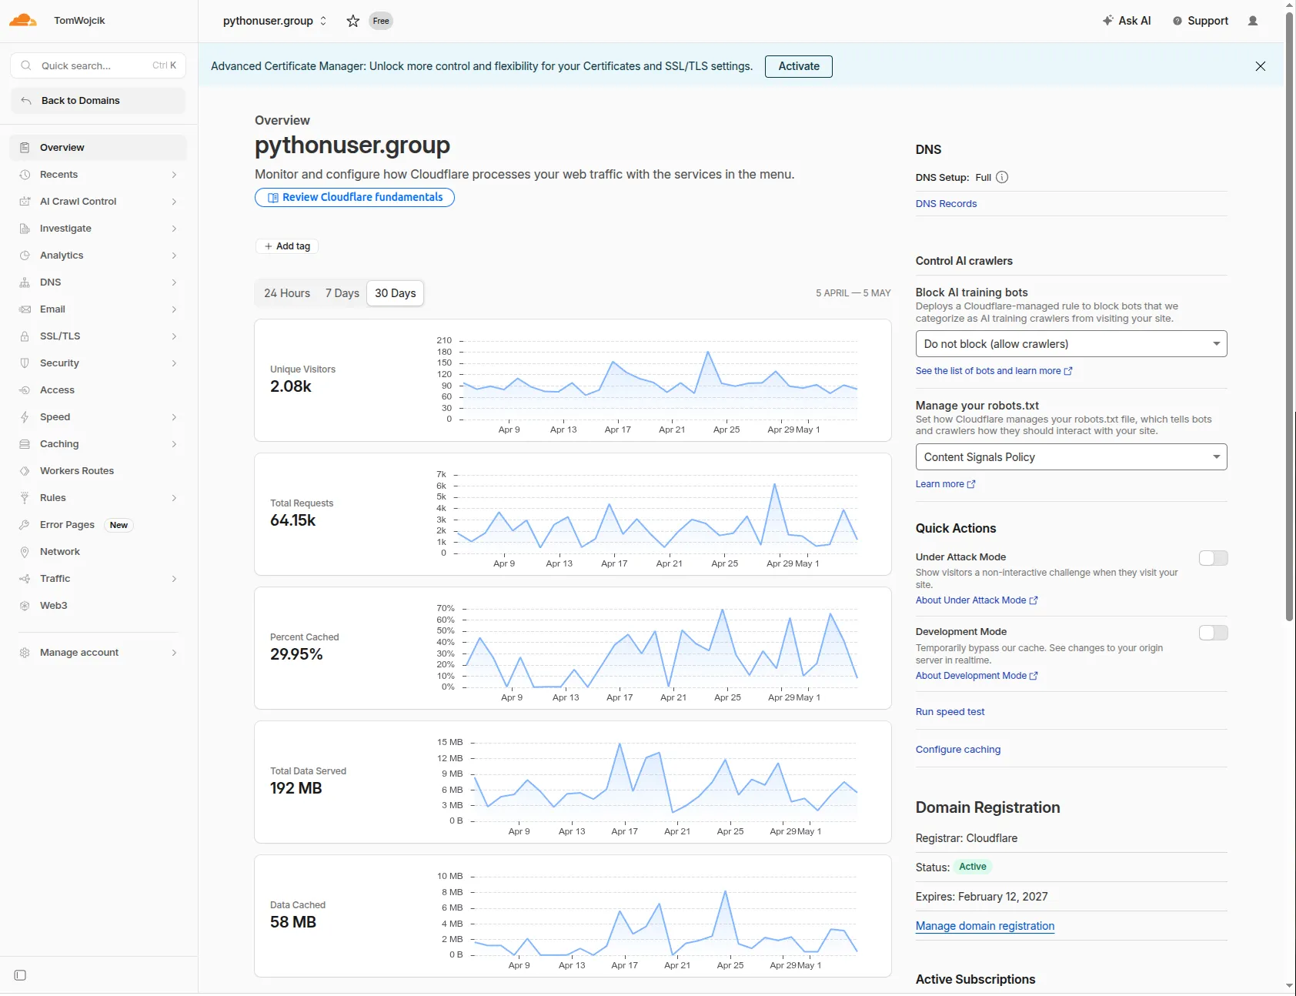The height and width of the screenshot is (996, 1296).
Task: Click the Manage account gear icon
Action: click(25, 653)
